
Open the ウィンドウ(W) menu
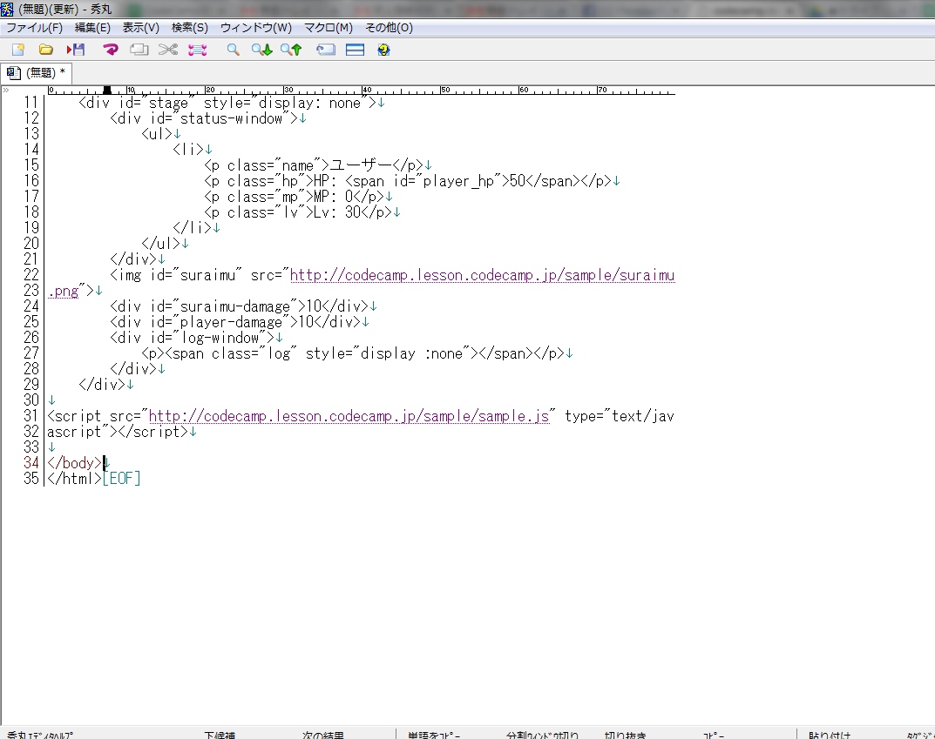click(x=256, y=28)
